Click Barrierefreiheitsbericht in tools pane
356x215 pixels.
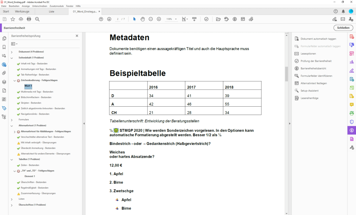313,68
